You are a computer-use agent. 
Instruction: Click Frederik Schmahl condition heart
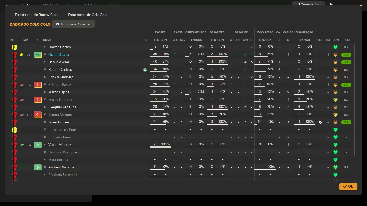[335, 175]
